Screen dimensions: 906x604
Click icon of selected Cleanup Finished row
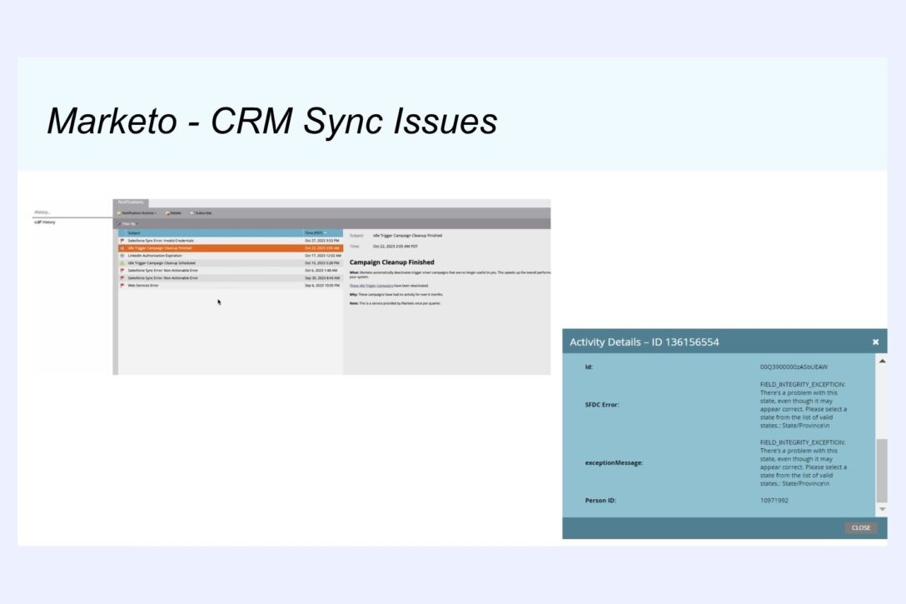point(122,248)
